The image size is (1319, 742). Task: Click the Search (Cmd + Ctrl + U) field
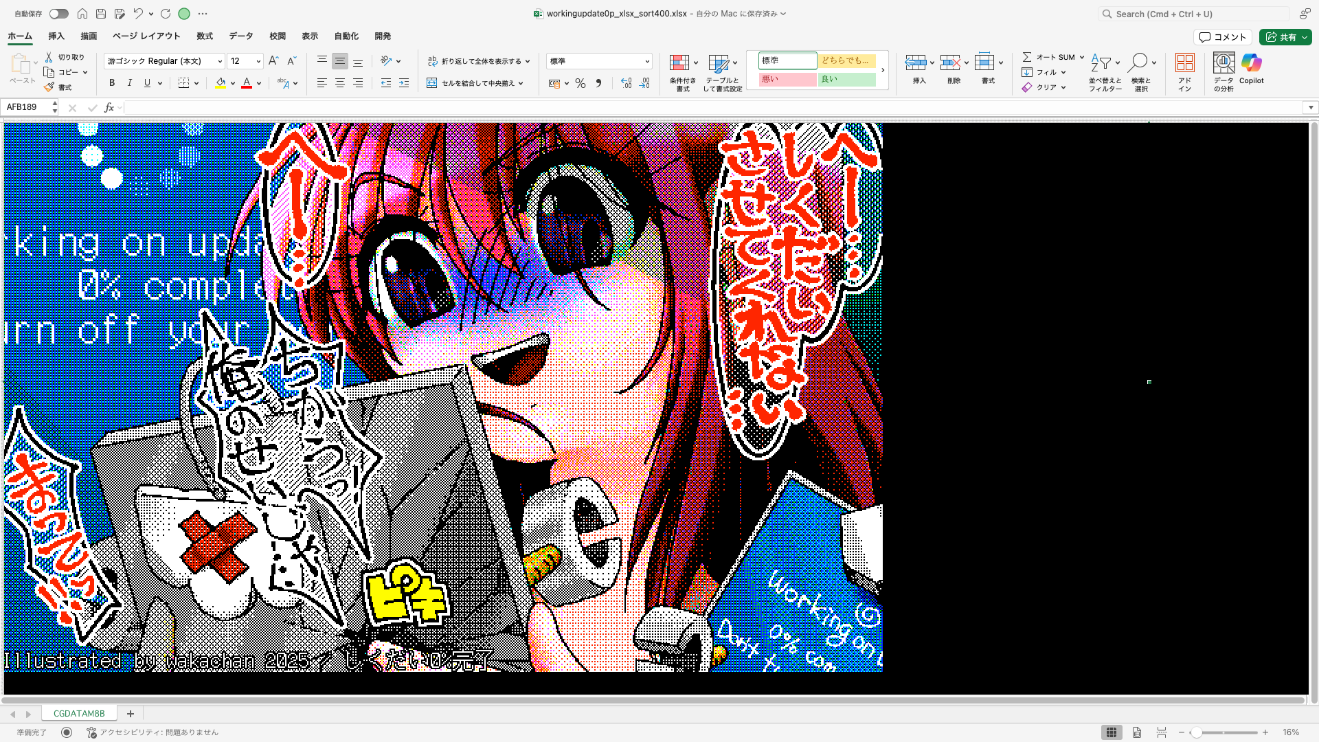tap(1193, 14)
